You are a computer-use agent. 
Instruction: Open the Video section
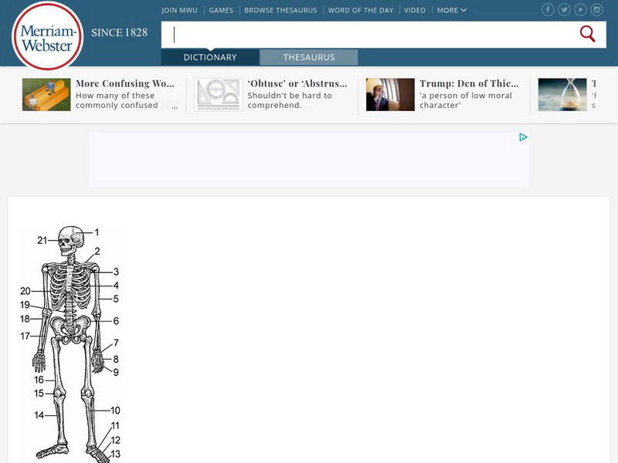tap(415, 10)
